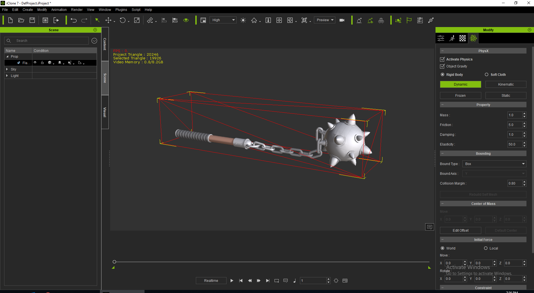The height and width of the screenshot is (293, 534).
Task: Expand the Light tree node
Action: [7, 76]
